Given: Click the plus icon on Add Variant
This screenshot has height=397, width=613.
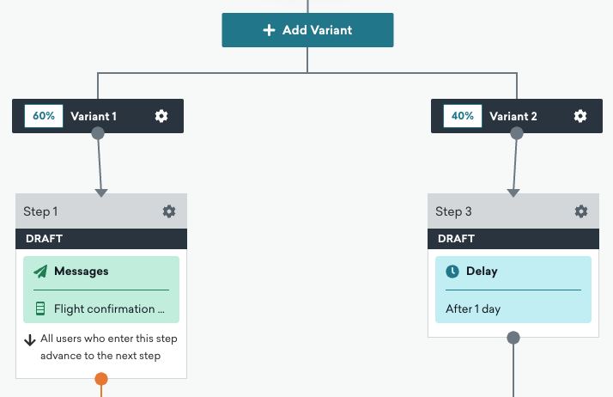Looking at the screenshot, I should (269, 30).
